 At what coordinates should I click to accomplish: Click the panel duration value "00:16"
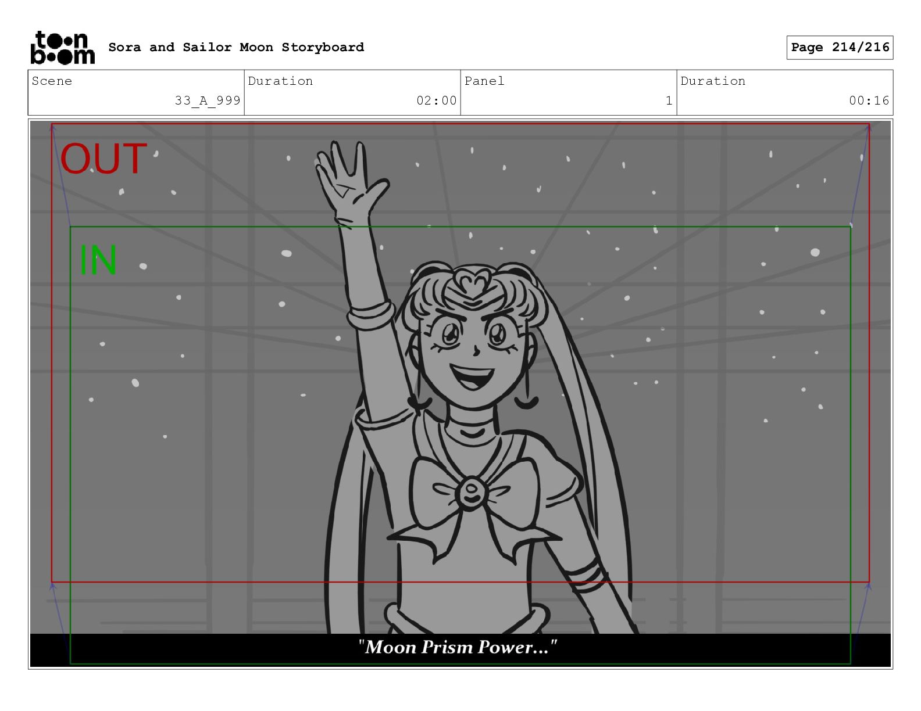(x=869, y=100)
